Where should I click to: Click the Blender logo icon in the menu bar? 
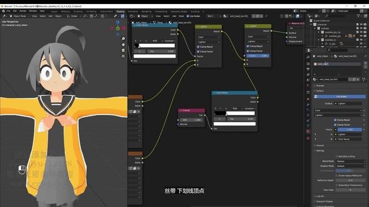tap(3, 11)
